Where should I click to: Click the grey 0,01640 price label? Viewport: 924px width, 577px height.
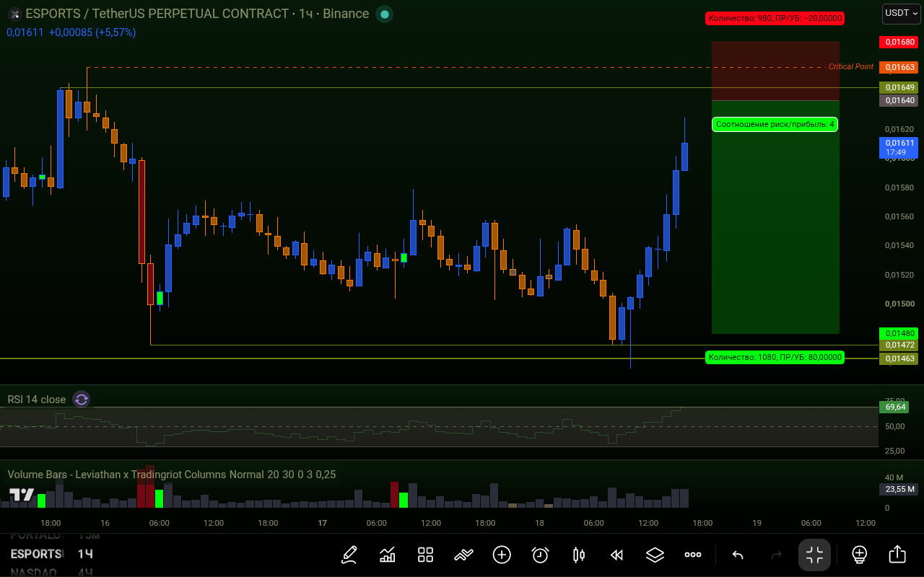899,100
